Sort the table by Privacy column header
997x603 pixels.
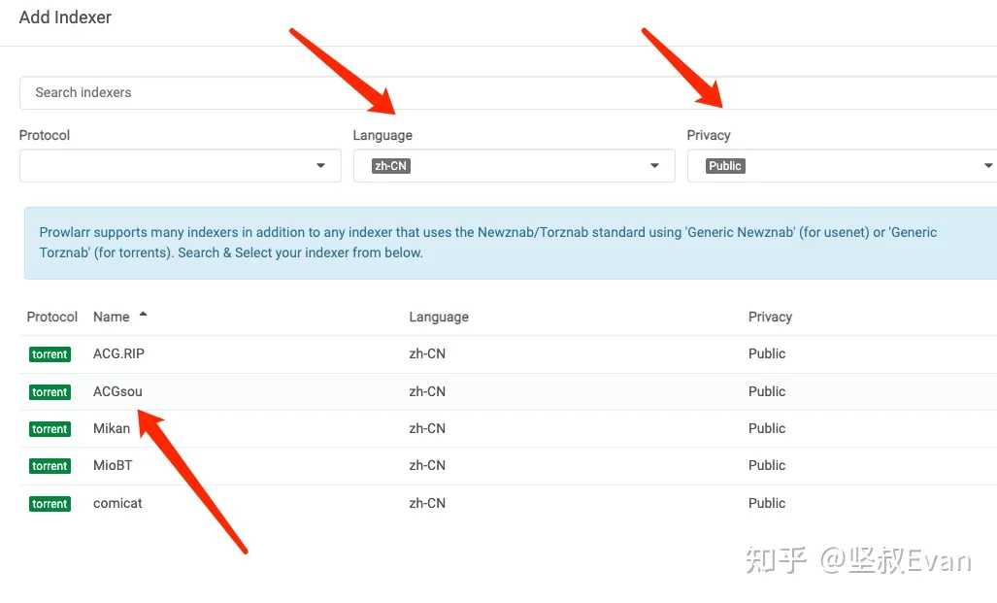[x=770, y=317]
